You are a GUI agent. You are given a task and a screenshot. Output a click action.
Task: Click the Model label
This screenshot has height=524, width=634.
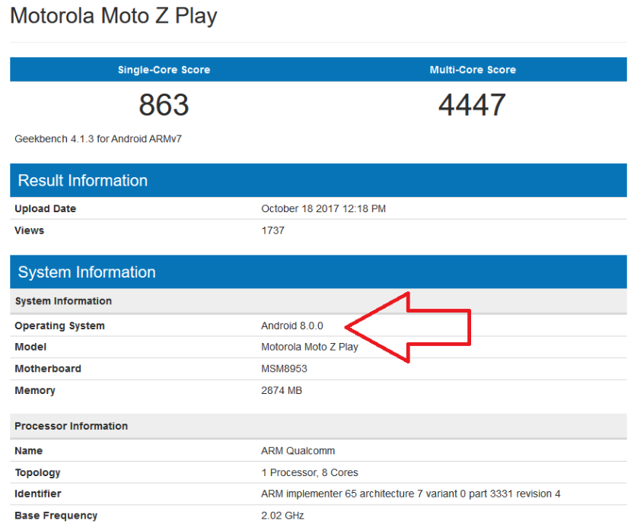tap(30, 347)
